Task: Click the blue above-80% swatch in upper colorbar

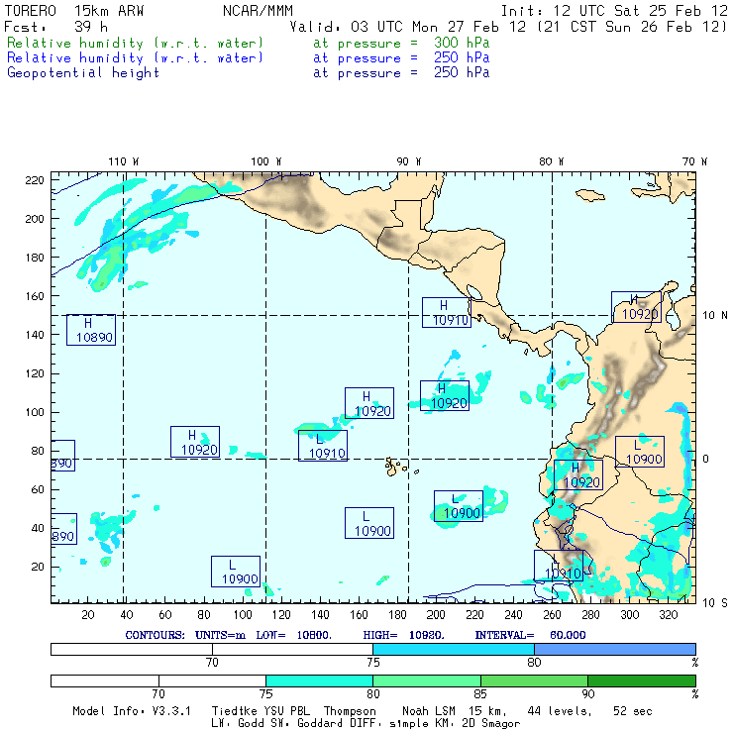Action: click(615, 649)
